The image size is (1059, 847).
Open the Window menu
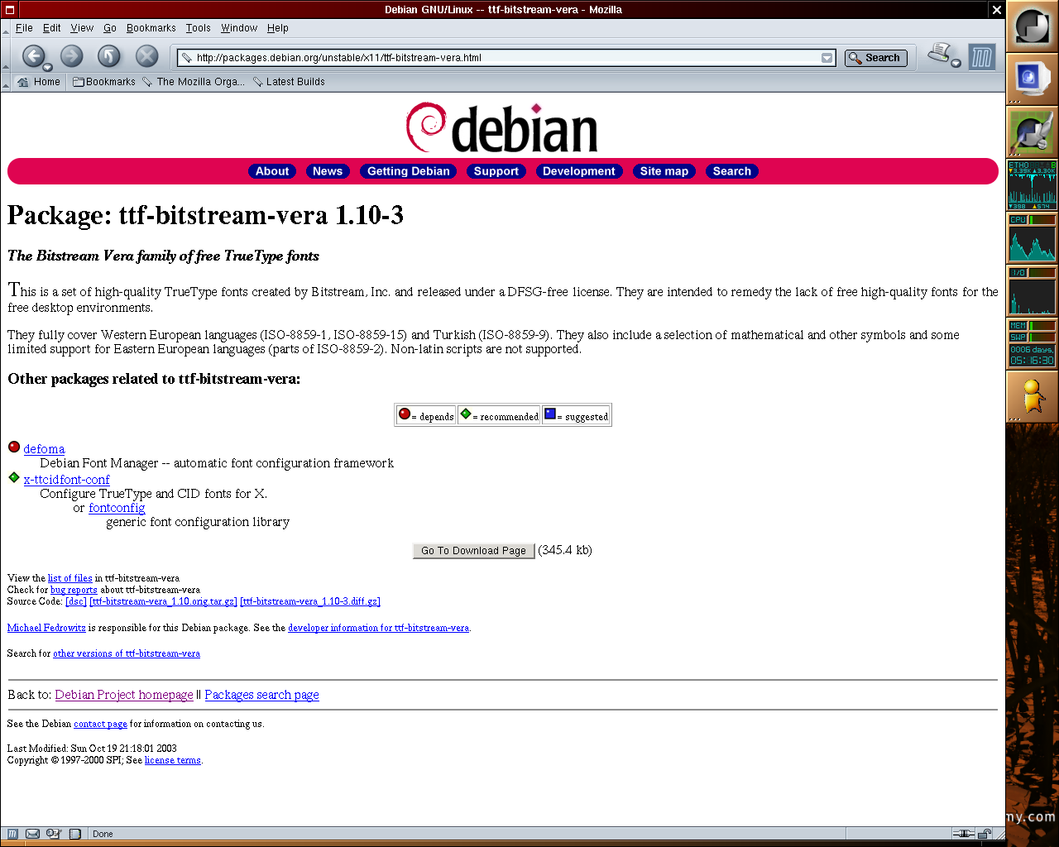pos(239,28)
